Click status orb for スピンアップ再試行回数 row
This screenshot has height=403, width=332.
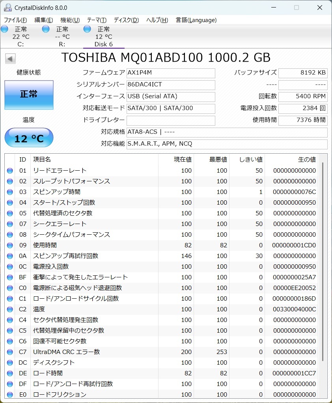point(10,256)
